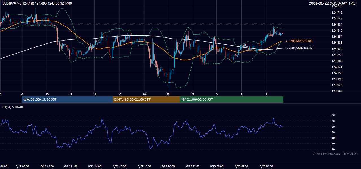Click the 123.862 price axis label

[x=338, y=91]
